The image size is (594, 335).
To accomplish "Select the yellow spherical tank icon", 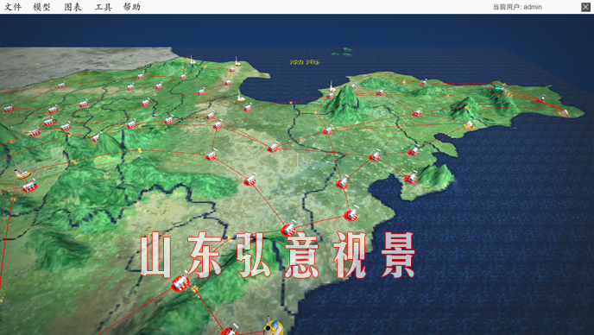I will (274, 327).
